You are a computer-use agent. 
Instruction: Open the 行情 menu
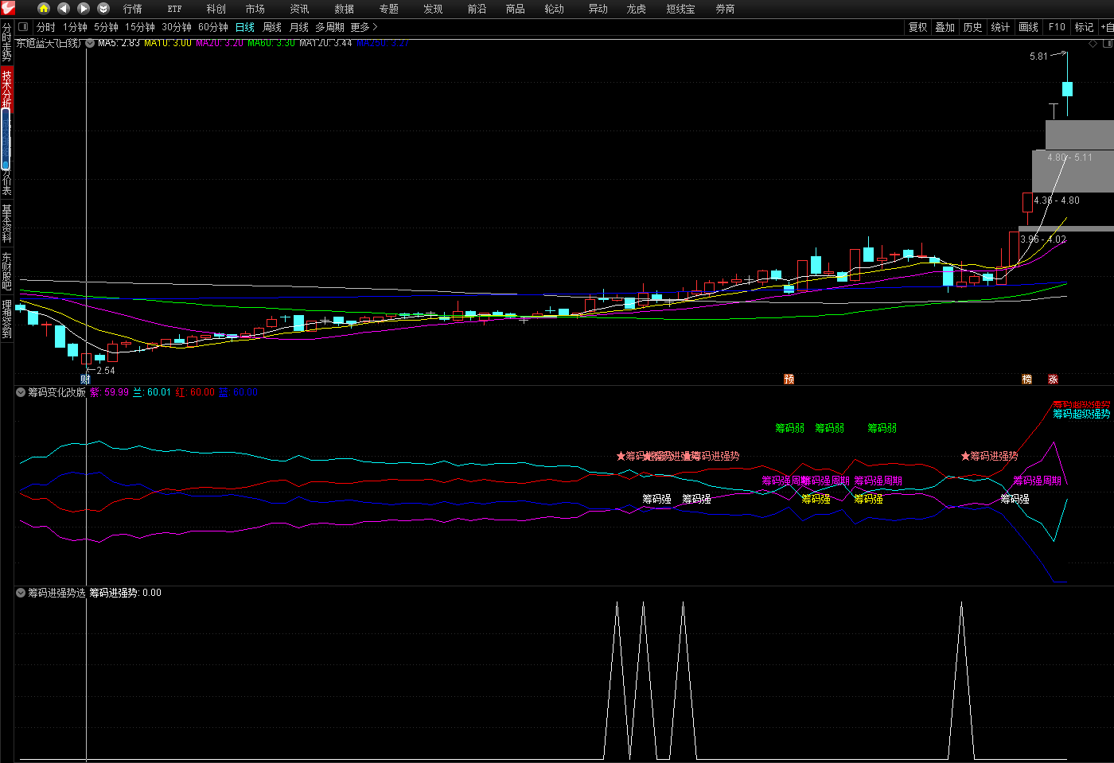pos(133,9)
